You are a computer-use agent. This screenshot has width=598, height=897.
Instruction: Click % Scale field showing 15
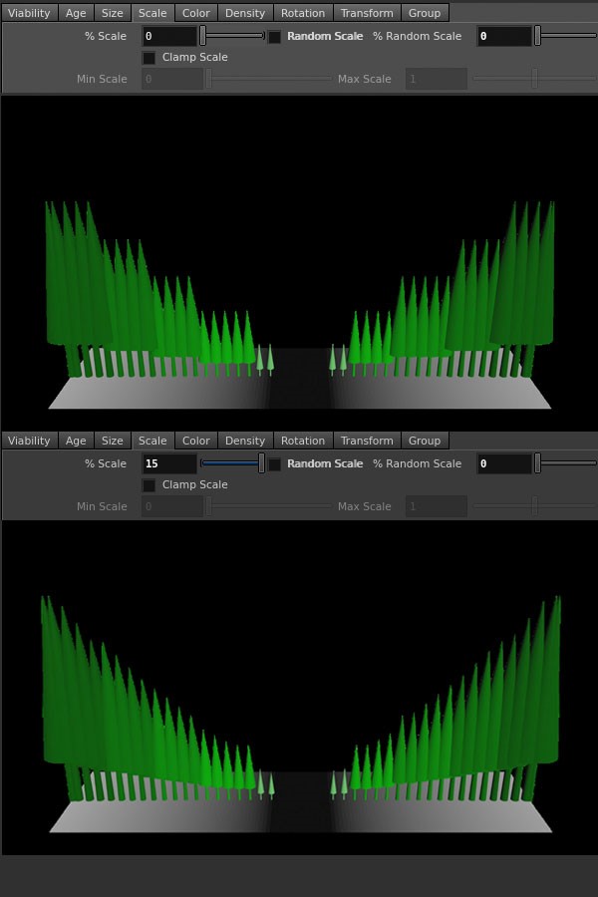pos(169,463)
